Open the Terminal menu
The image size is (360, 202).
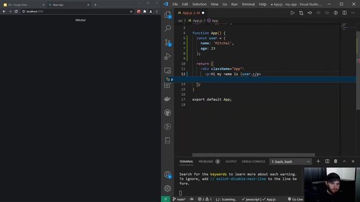(x=248, y=4)
